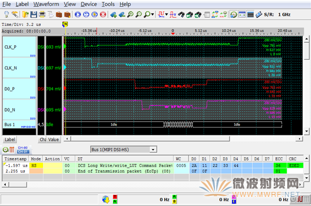Click the Save floppy disk icon
Viewport: 311px width, 206px height.
(x=33, y=15)
